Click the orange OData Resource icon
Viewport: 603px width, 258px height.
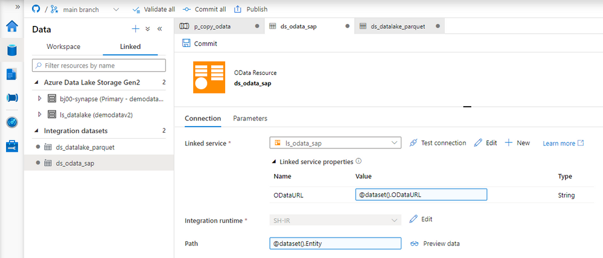(x=209, y=77)
